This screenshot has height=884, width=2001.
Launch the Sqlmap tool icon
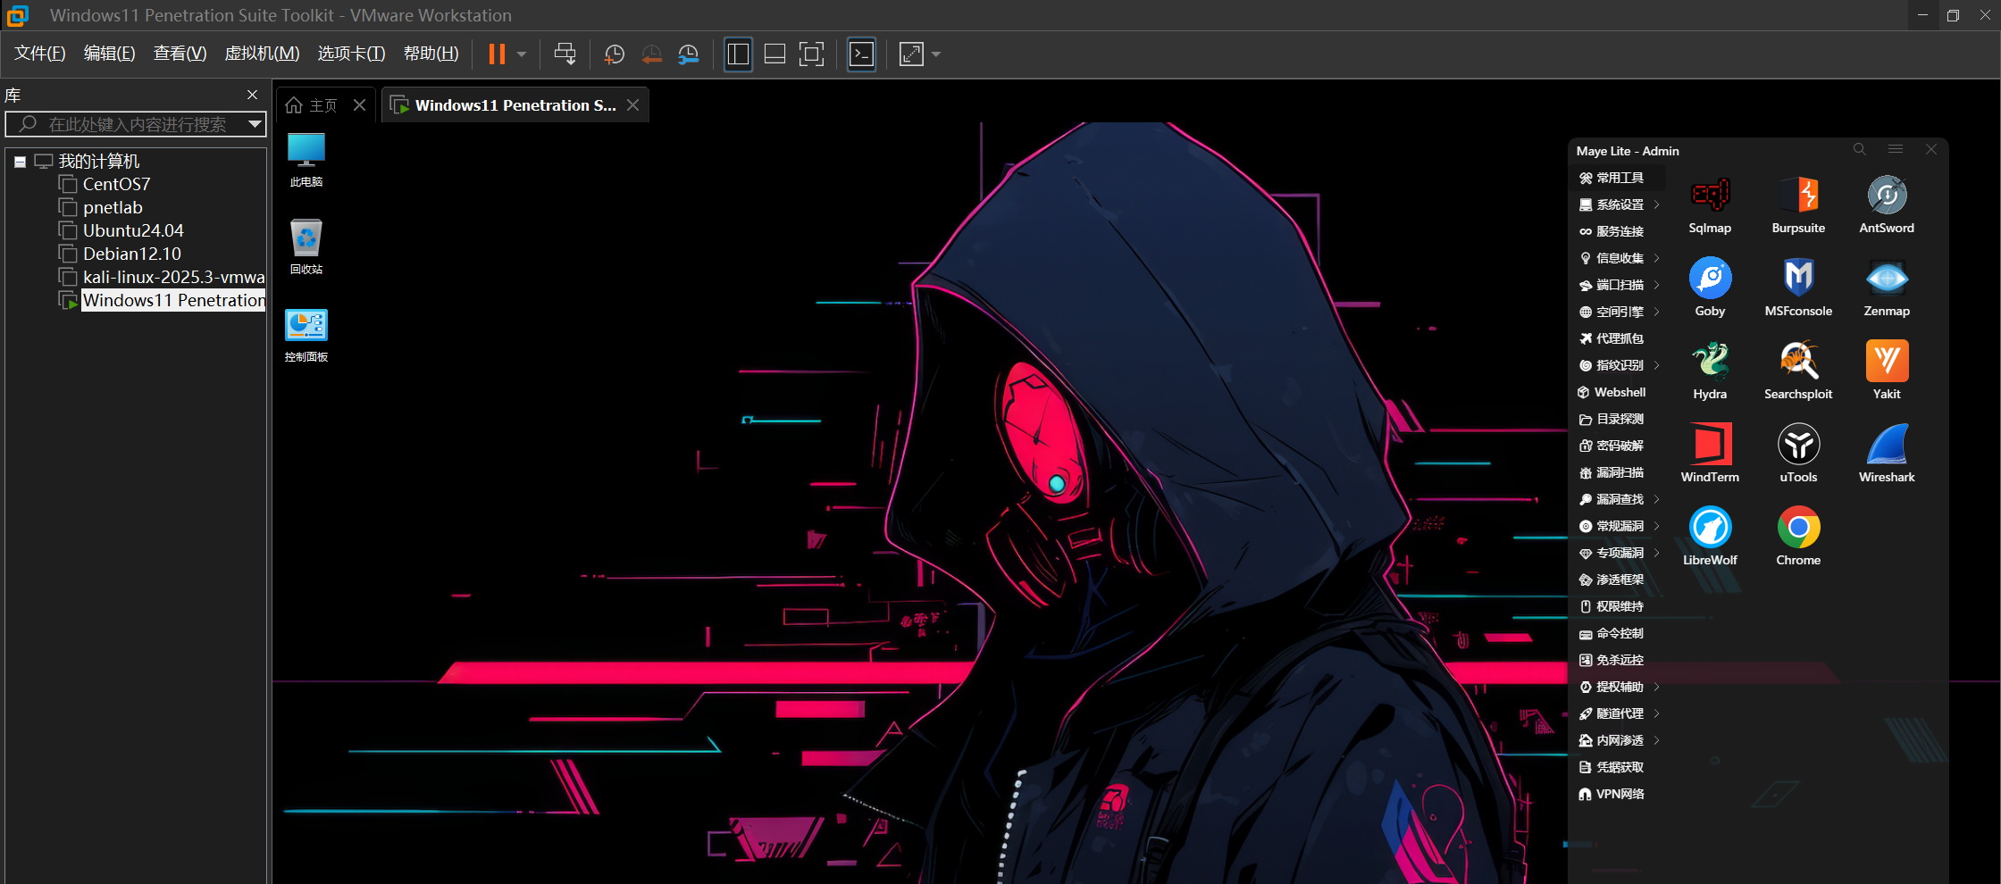pos(1710,196)
